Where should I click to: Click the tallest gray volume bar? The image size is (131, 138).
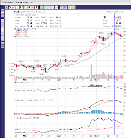pyautogui.click(x=91, y=71)
